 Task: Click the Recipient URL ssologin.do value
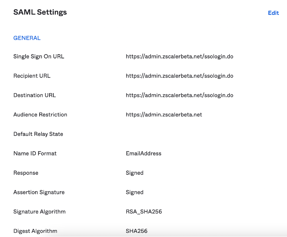pyautogui.click(x=179, y=76)
